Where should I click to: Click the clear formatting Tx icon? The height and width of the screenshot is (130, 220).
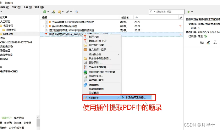(x=215, y=42)
